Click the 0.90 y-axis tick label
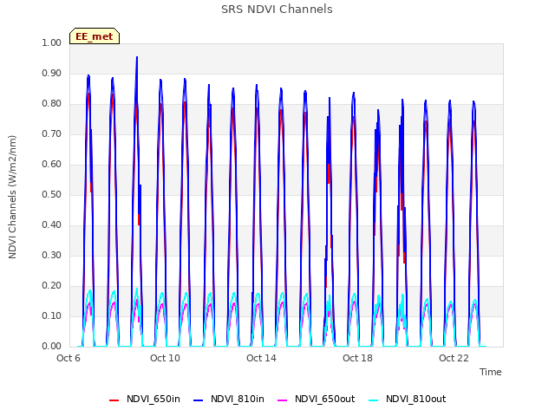Screen dimensions: 555x416 click(x=52, y=73)
